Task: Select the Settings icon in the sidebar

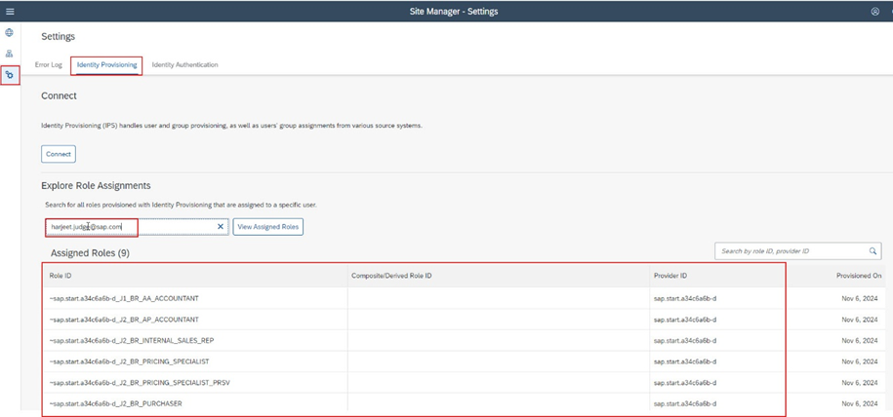Action: 10,75
